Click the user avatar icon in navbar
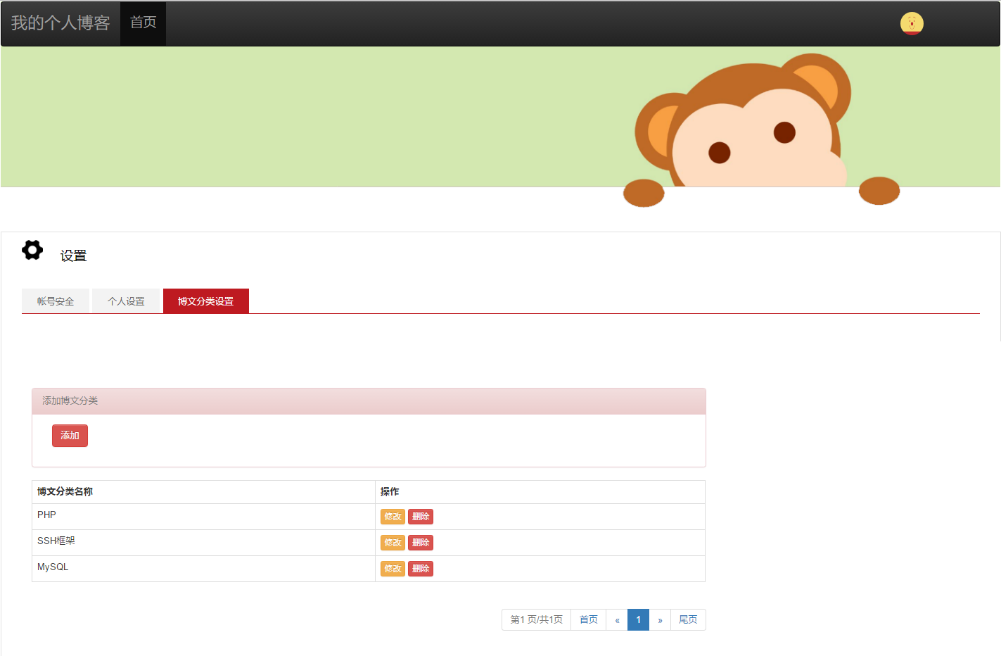 (x=912, y=23)
